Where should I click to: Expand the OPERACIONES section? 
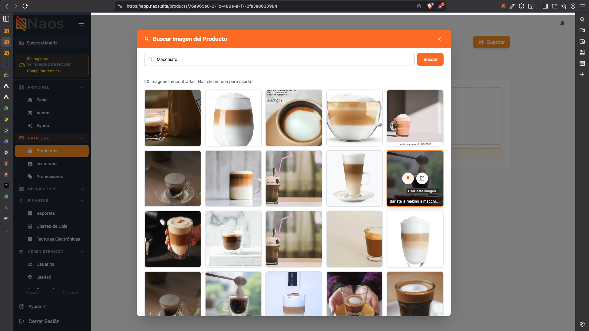(82, 189)
